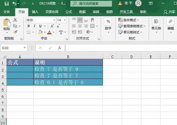This screenshot has width=177, height=125.
Task: Click the Name Box showing G10
Action: [x=11, y=48]
